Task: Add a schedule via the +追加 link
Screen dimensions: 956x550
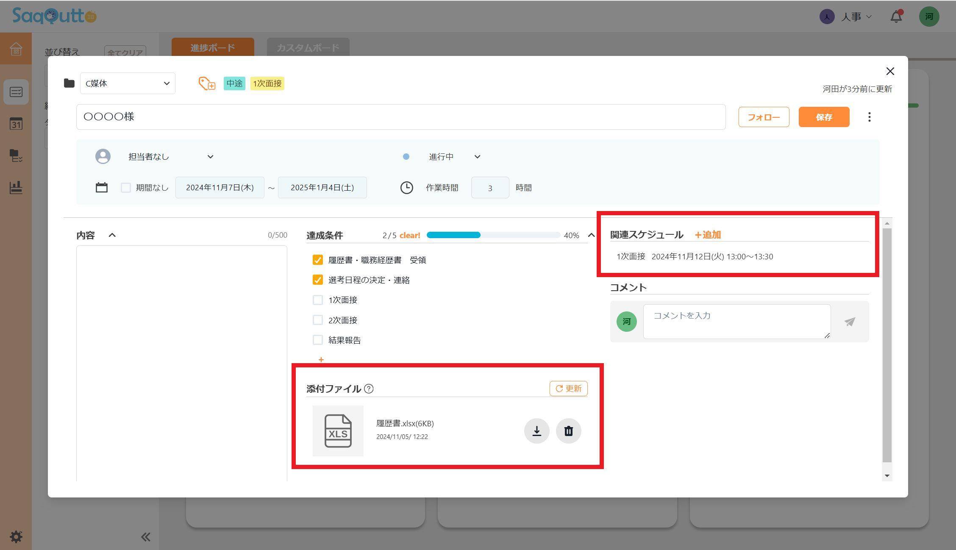Action: click(707, 235)
